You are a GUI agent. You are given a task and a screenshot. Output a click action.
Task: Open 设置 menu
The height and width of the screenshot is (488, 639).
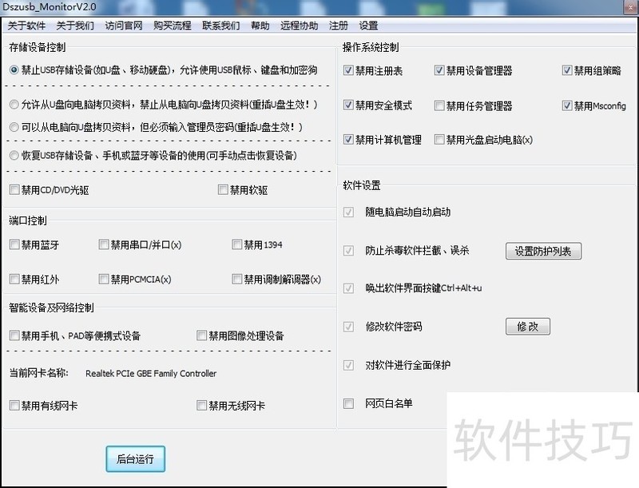click(368, 26)
